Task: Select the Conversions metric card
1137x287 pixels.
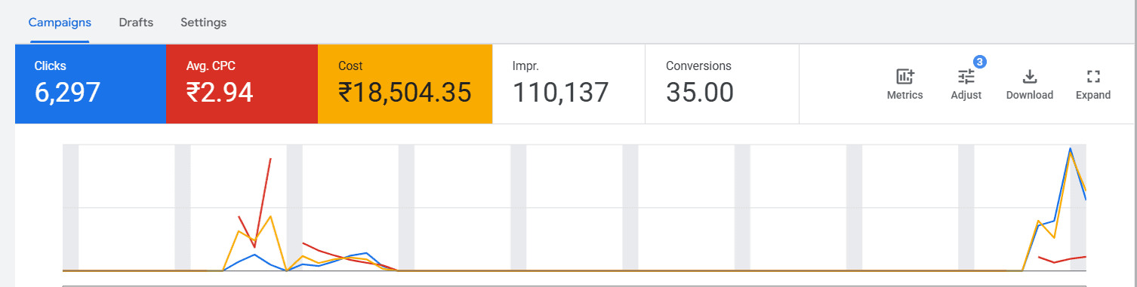Action: coord(722,84)
